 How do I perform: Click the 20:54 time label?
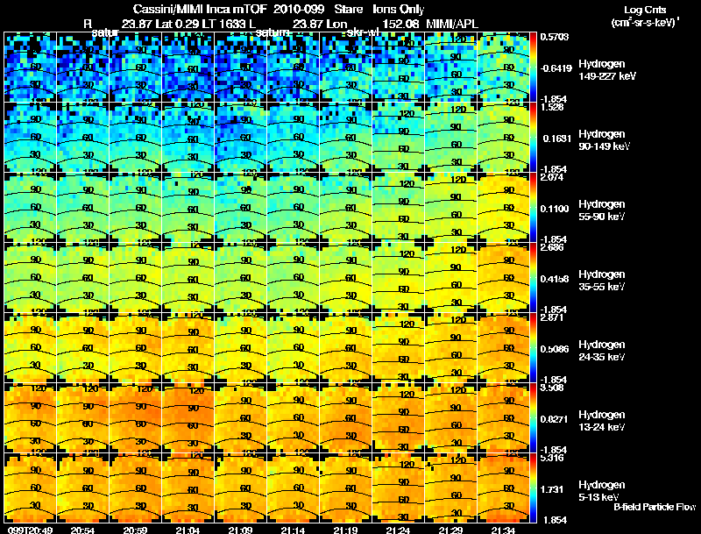[82, 530]
